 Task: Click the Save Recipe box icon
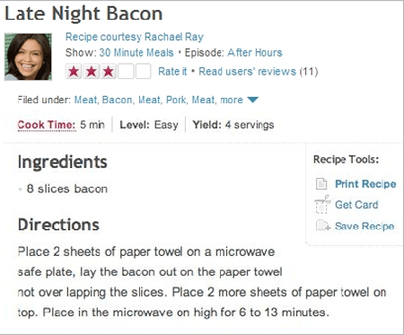(x=323, y=225)
